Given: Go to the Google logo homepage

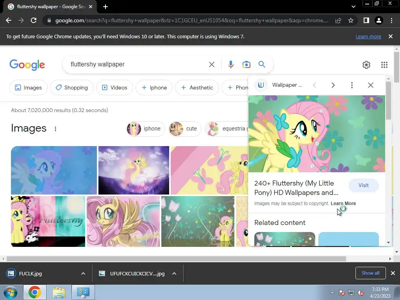Looking at the screenshot, I should 27,65.
